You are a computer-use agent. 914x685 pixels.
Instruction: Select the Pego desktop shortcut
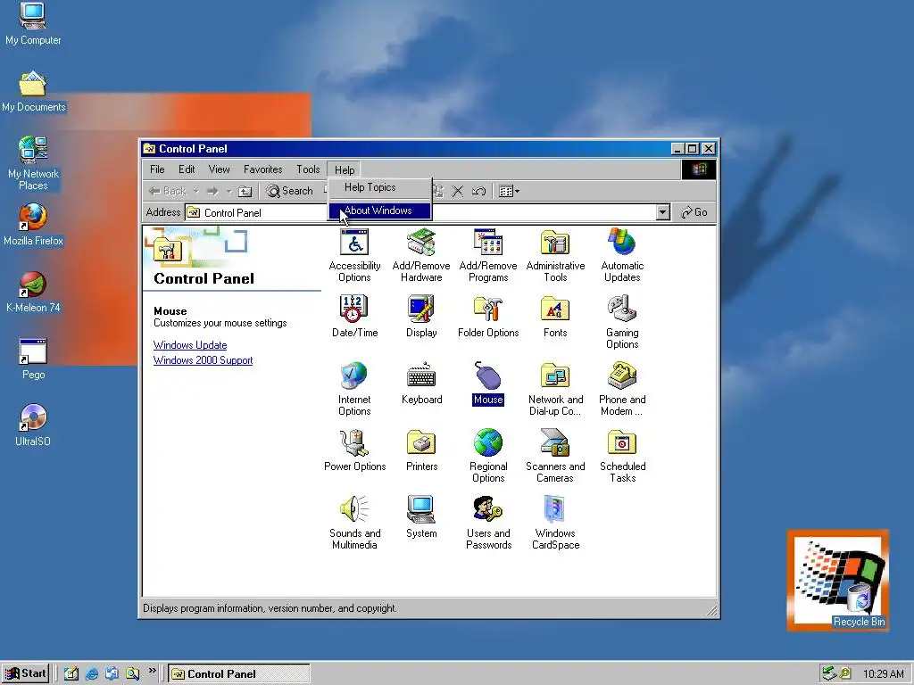pos(33,359)
